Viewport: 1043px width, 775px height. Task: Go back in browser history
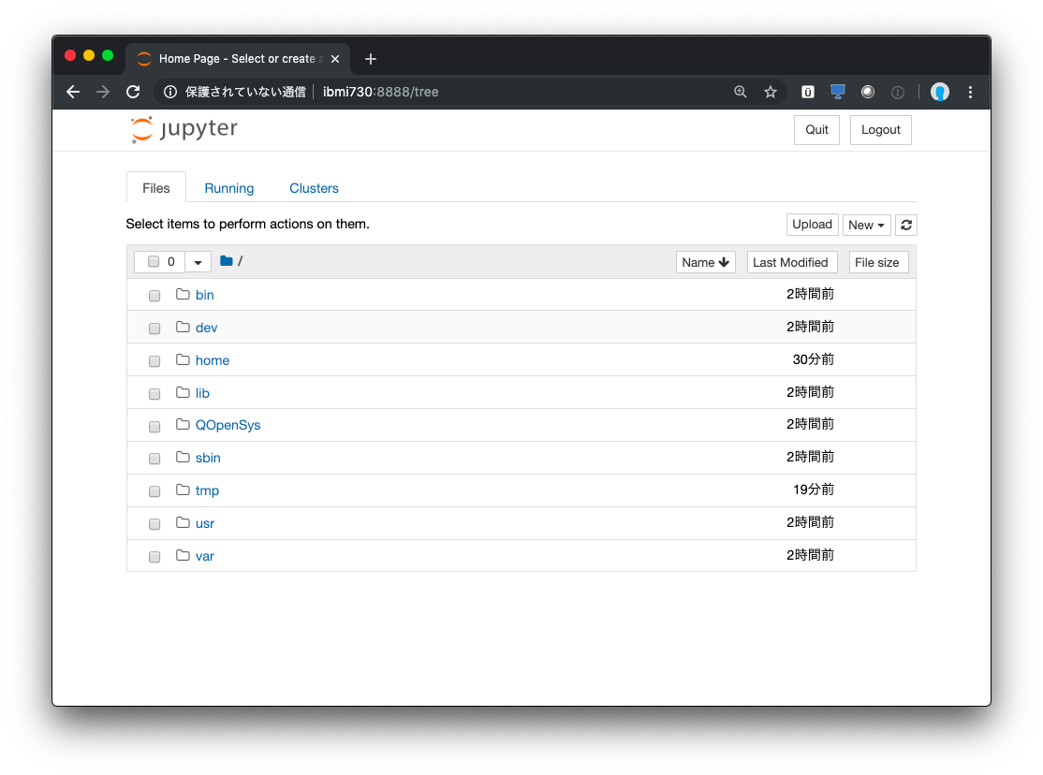(73, 92)
